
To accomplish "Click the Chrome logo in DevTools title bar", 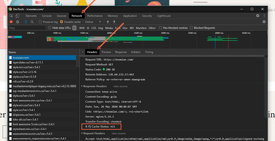I will point(10,9).
